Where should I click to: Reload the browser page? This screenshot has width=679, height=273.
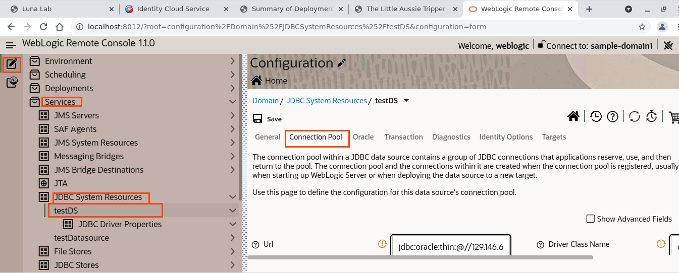pos(43,27)
